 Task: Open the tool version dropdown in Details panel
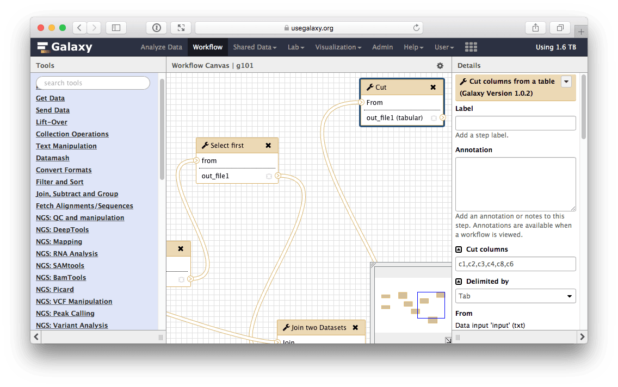pyautogui.click(x=566, y=82)
